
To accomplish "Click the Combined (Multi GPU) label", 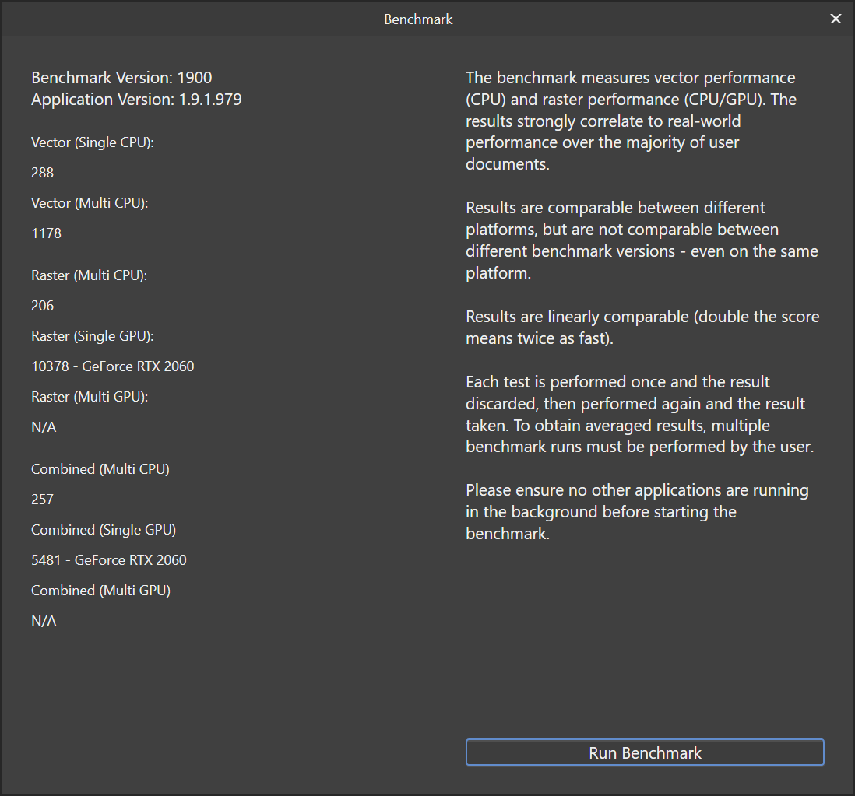I will [101, 590].
